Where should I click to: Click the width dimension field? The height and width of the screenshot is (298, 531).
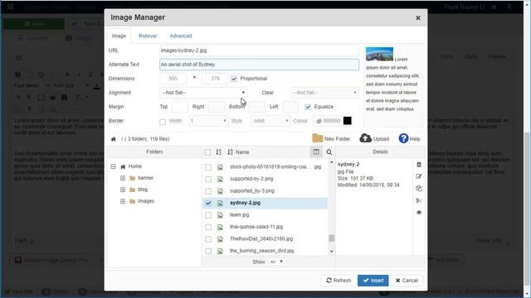[x=173, y=79]
